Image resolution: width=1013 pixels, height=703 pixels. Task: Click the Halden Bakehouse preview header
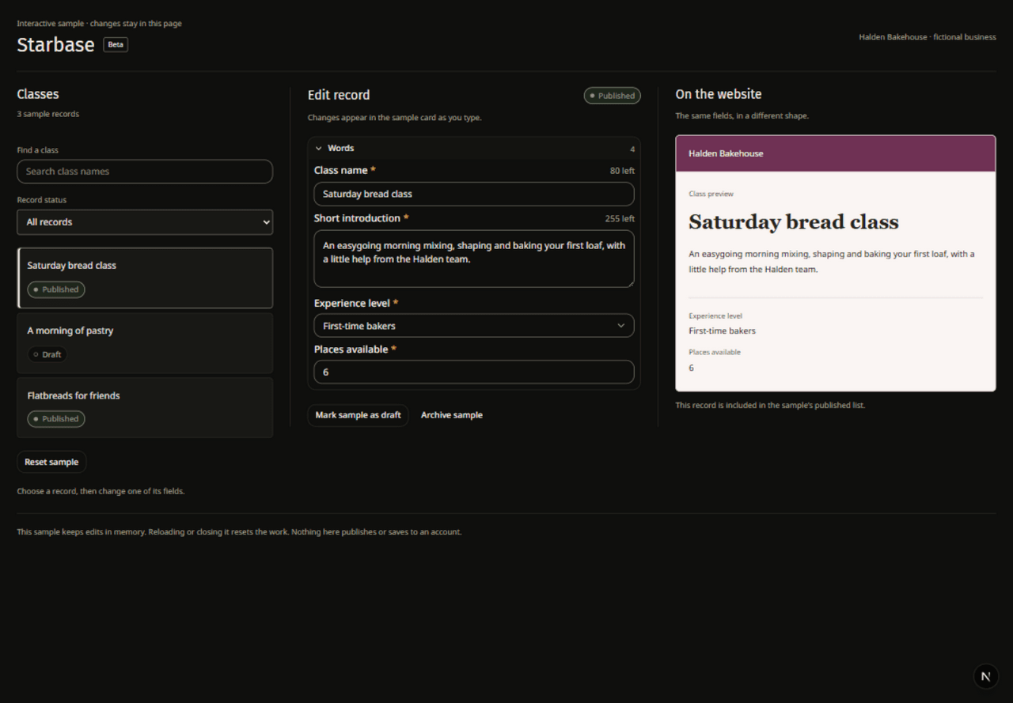coord(836,153)
